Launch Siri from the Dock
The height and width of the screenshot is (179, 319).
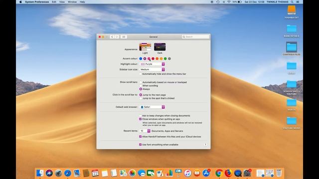[x=49, y=173]
